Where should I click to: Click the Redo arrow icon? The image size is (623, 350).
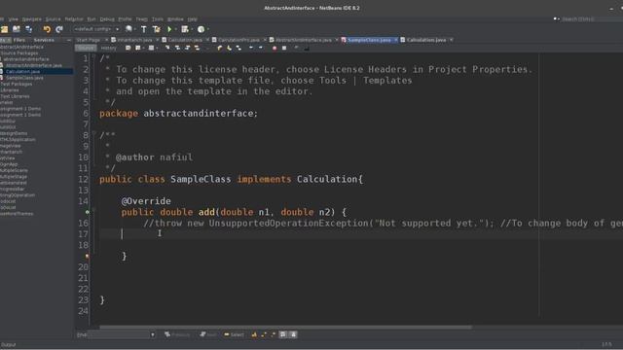(59, 29)
